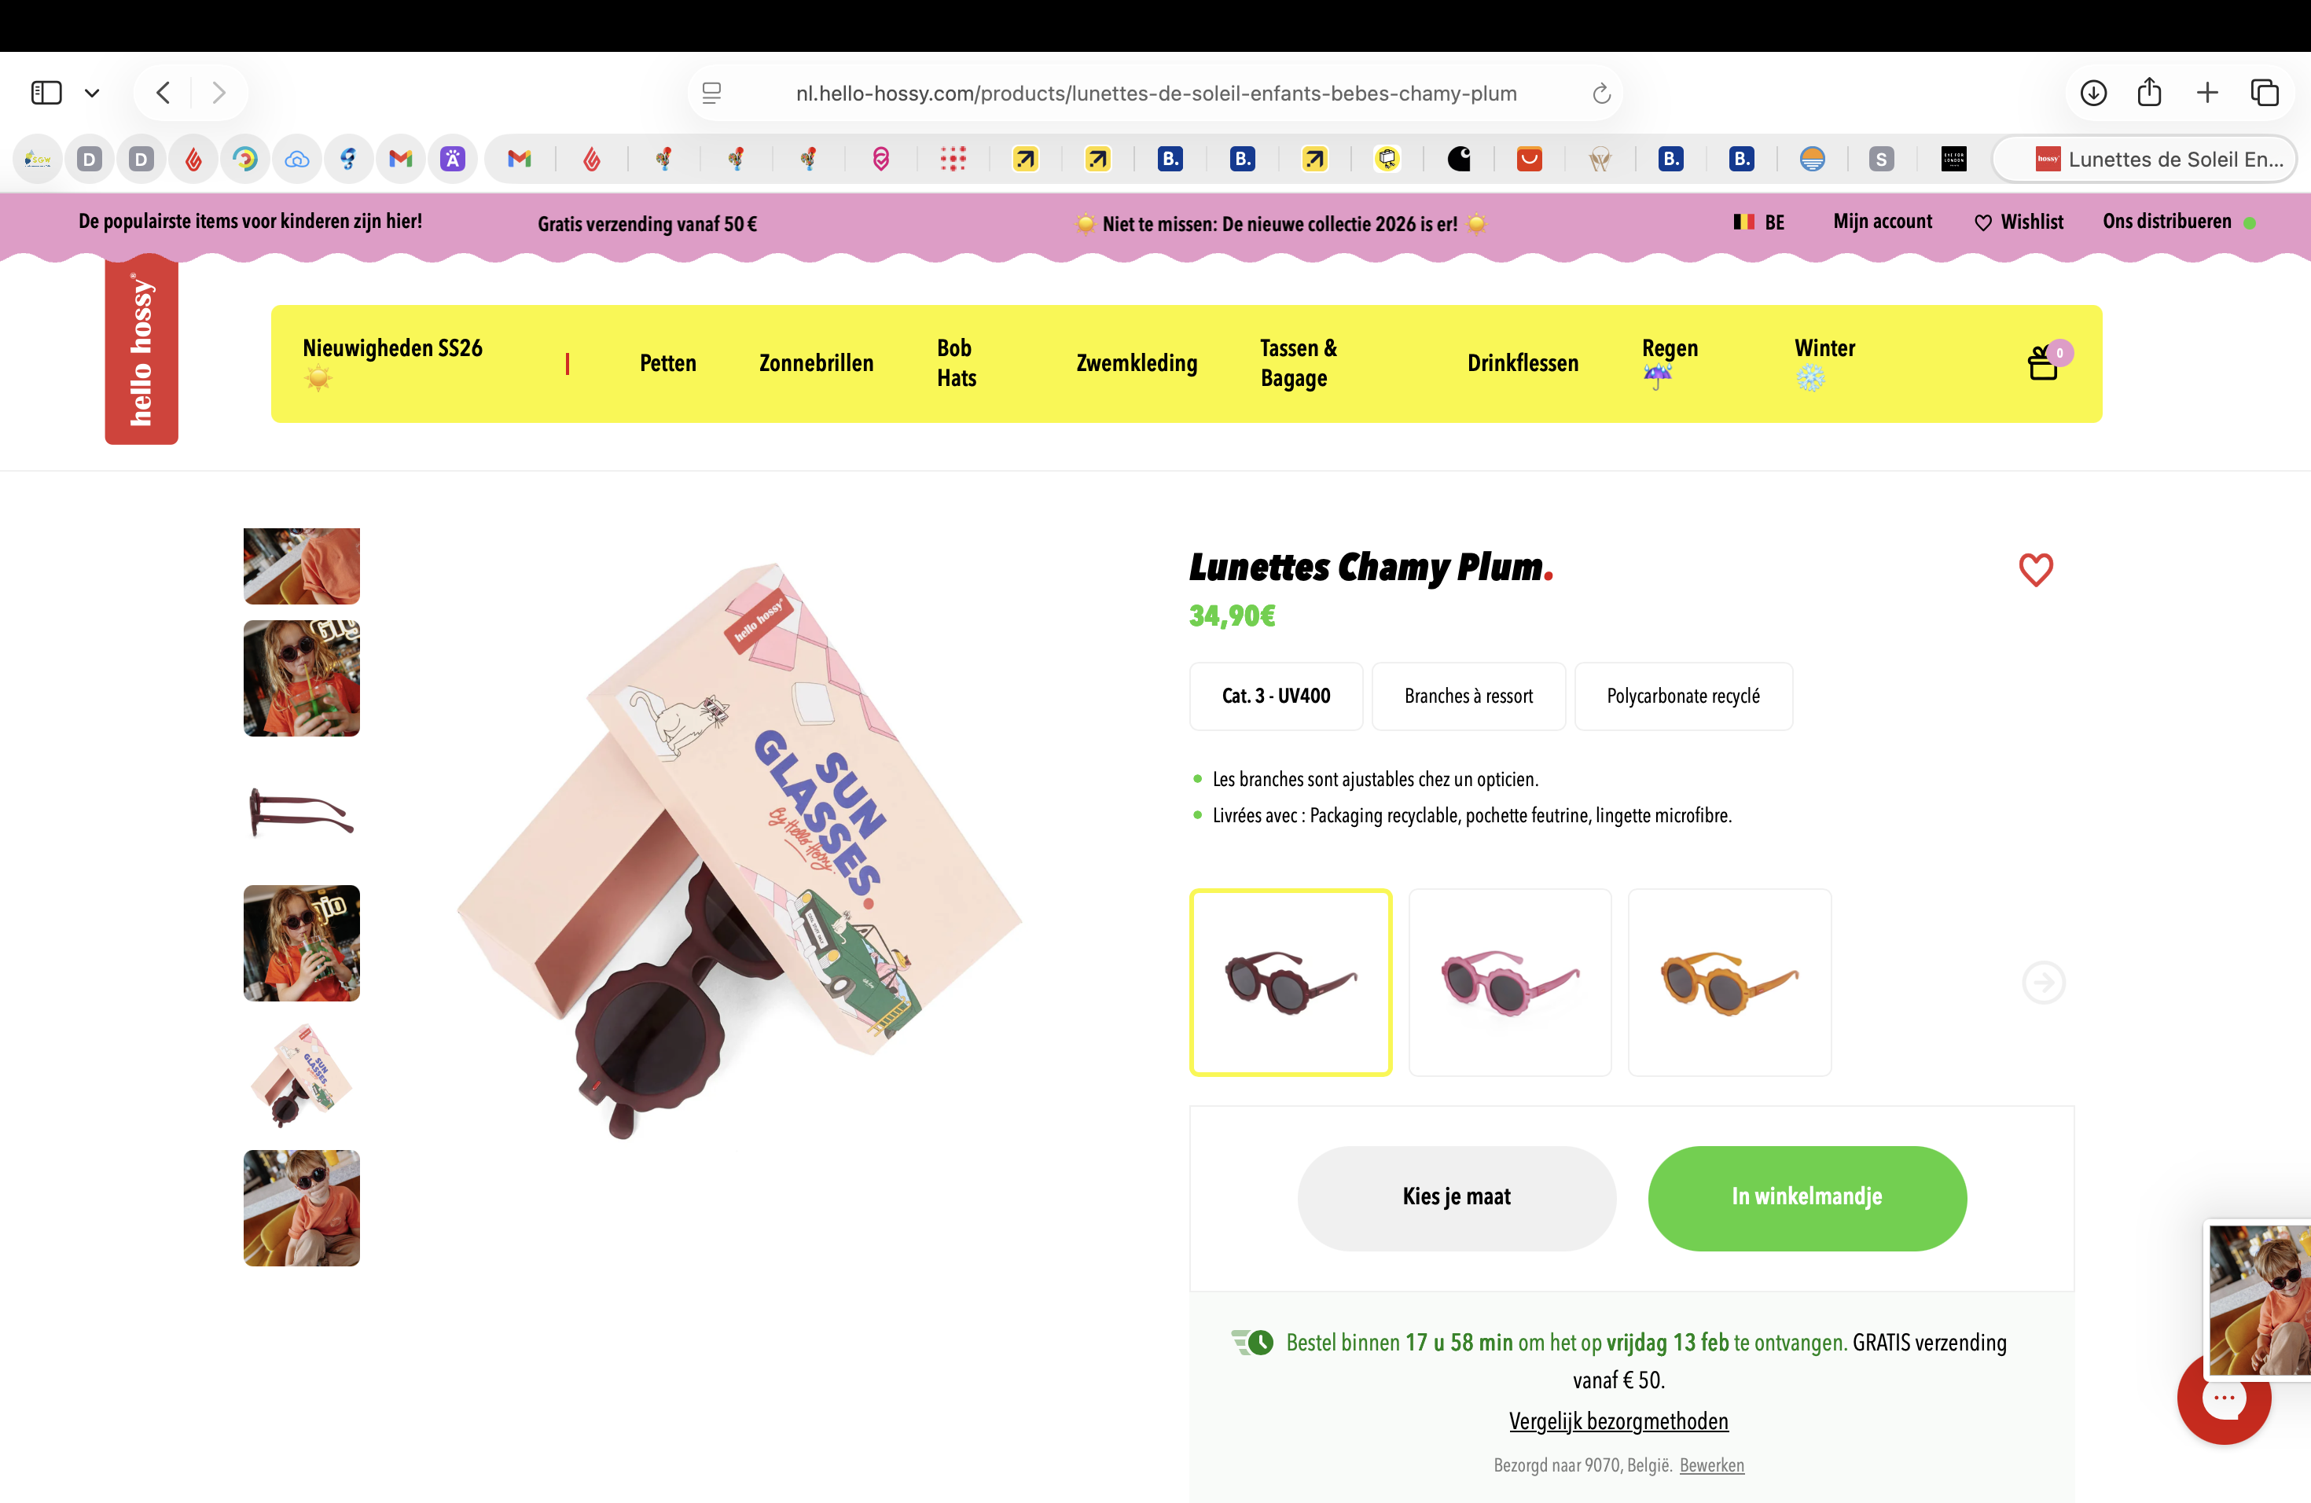The image size is (2311, 1503).
Task: Click In winkelmandje button
Action: [x=1807, y=1197]
